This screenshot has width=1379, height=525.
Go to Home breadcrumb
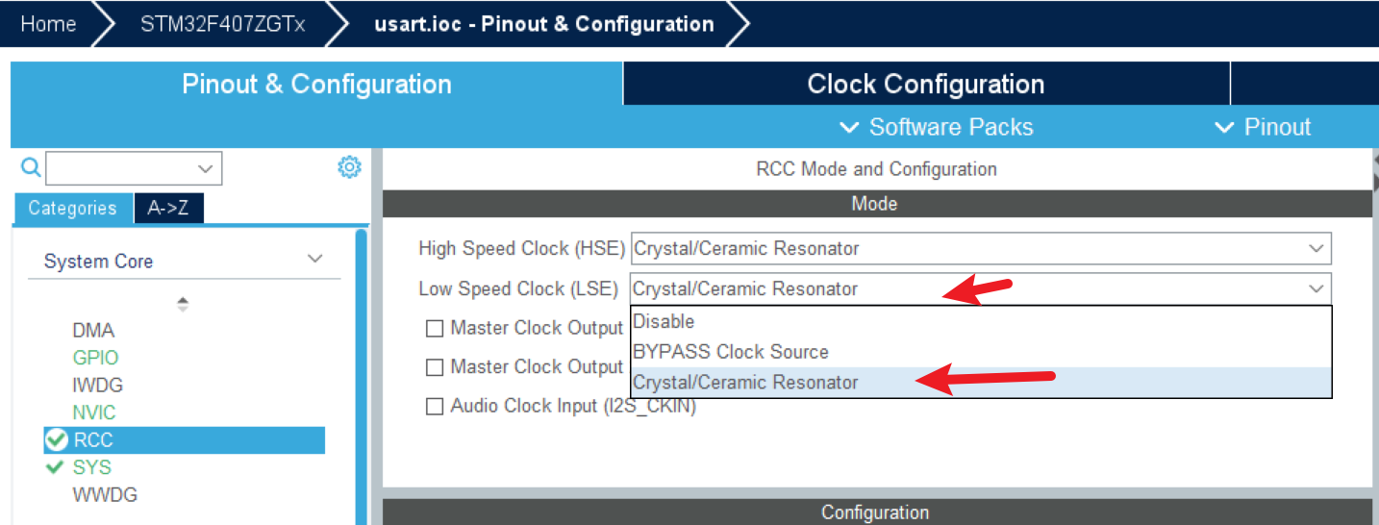(x=48, y=24)
